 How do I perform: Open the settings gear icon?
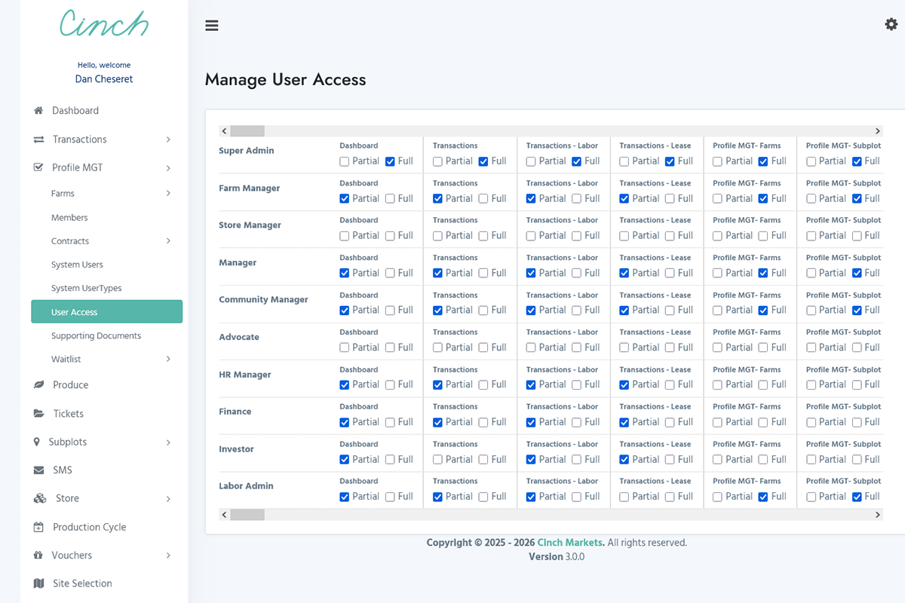click(890, 24)
